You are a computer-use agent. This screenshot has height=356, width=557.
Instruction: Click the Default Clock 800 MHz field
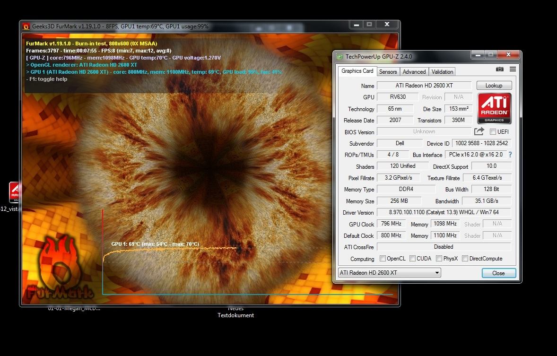[391, 235]
